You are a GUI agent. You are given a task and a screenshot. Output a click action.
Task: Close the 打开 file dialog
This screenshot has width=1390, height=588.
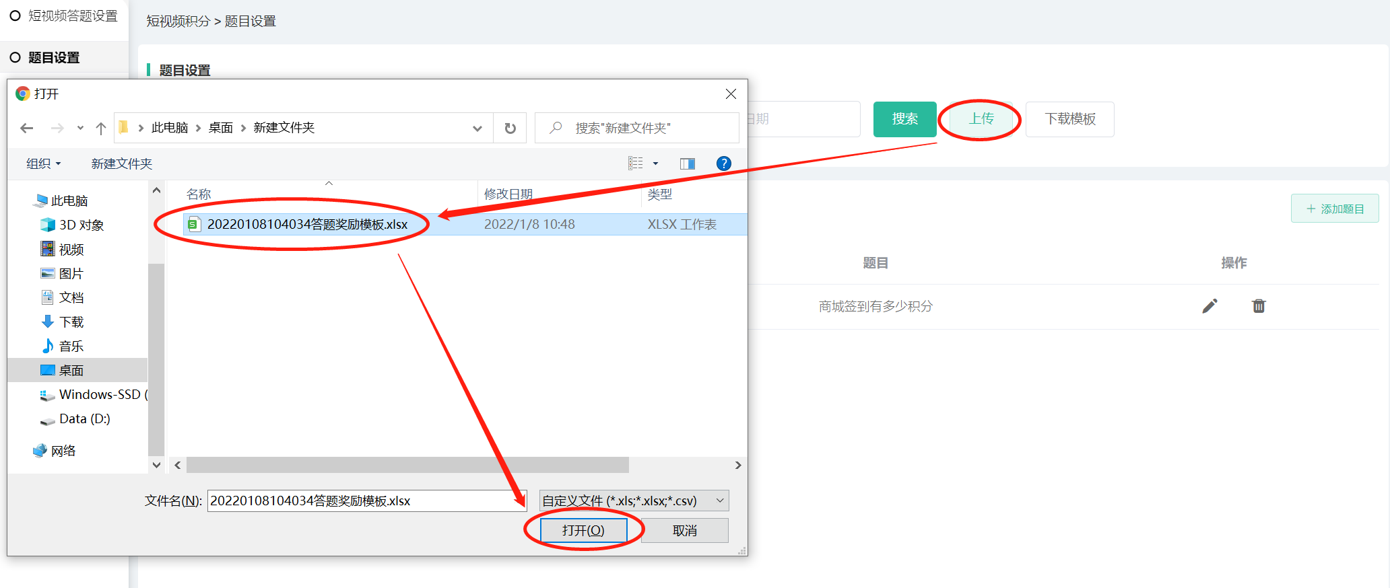(731, 94)
